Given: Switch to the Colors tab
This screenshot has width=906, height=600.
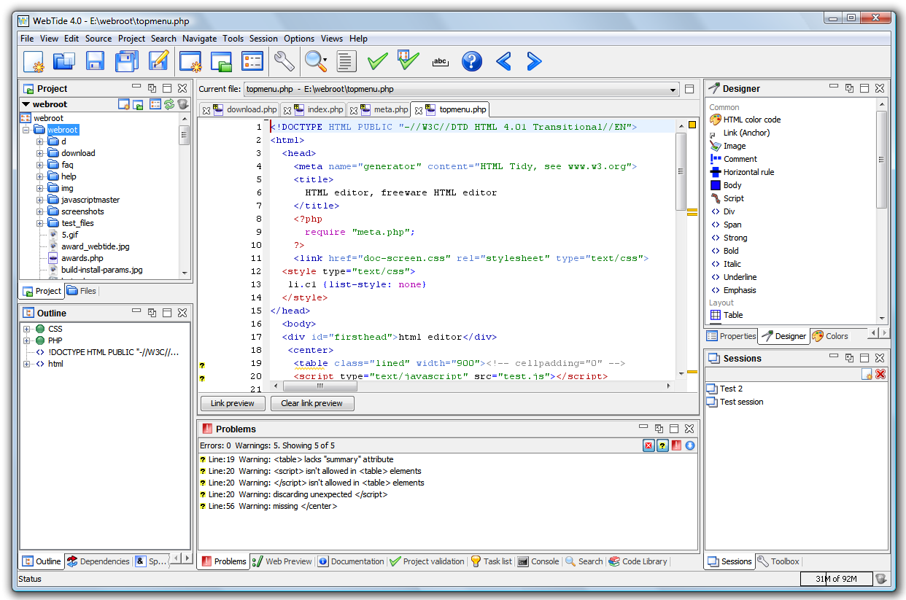Looking at the screenshot, I should (831, 336).
